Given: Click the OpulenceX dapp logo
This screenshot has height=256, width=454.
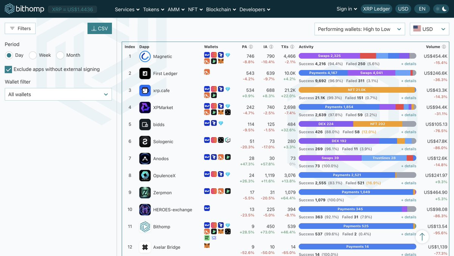Looking at the screenshot, I should click(145, 175).
